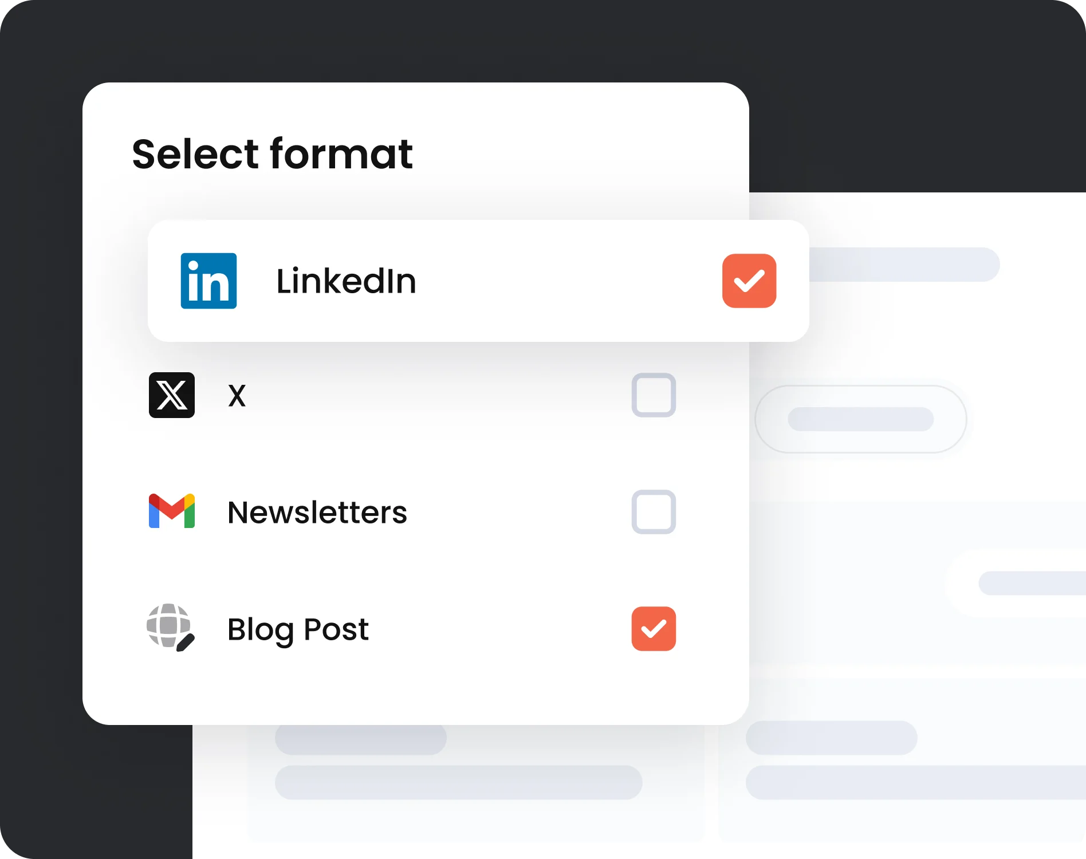Check the X format checkbox
This screenshot has width=1086, height=859.
[654, 395]
